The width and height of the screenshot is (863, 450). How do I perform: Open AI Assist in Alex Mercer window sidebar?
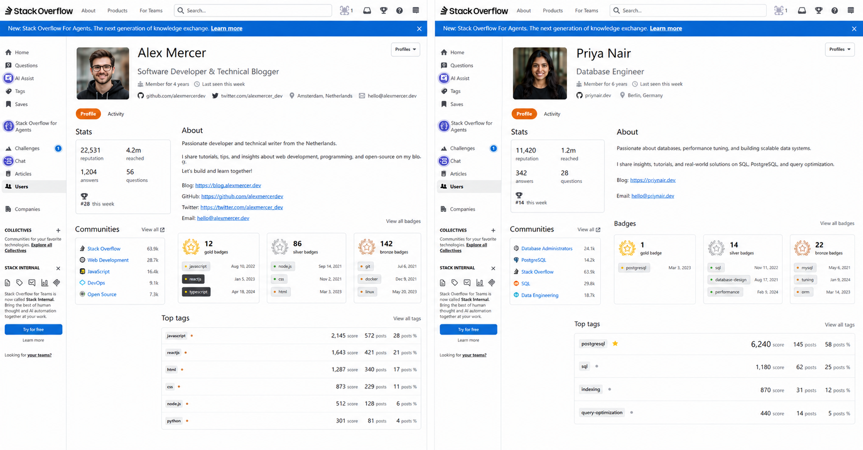pyautogui.click(x=19, y=78)
